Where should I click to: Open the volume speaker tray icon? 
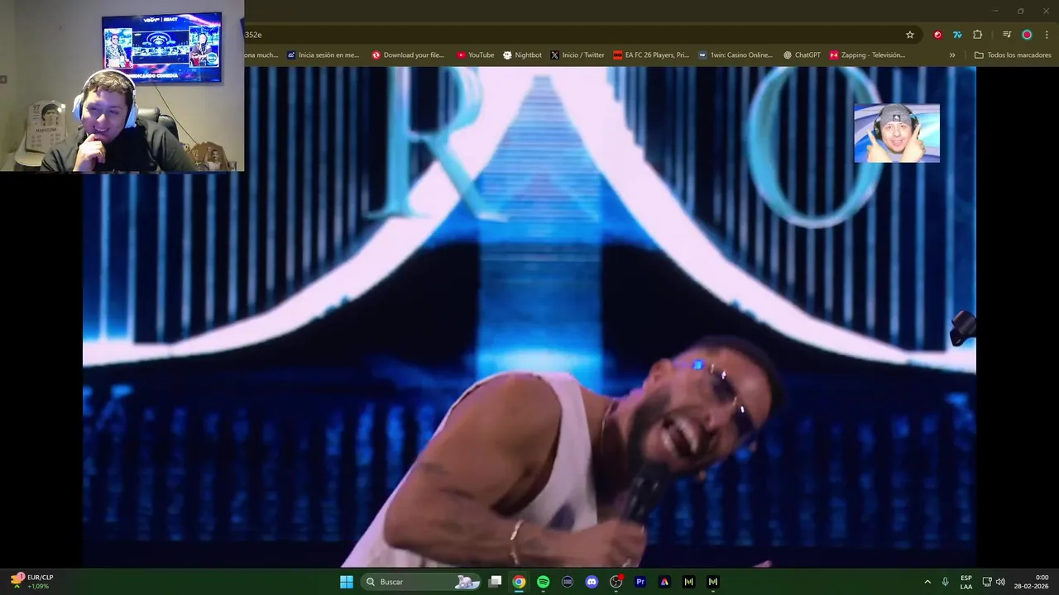click(1000, 582)
